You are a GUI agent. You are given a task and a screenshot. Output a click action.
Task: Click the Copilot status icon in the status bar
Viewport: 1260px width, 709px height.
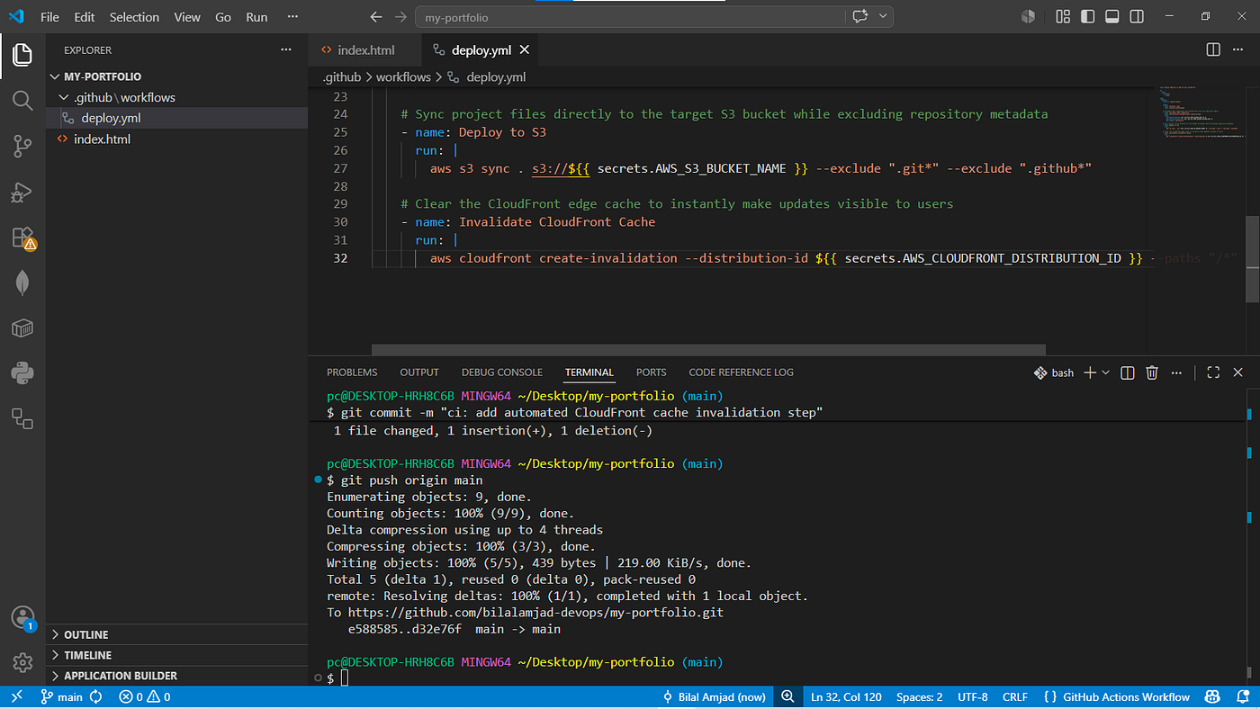1213,696
